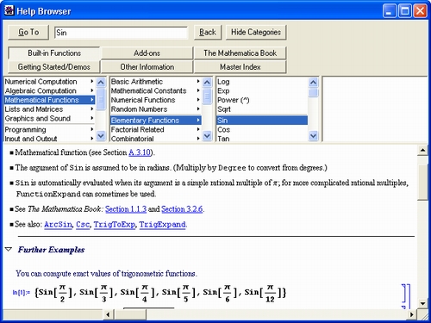Collapse the Further Examples section triangle
431x323 pixels.
pos(9,249)
